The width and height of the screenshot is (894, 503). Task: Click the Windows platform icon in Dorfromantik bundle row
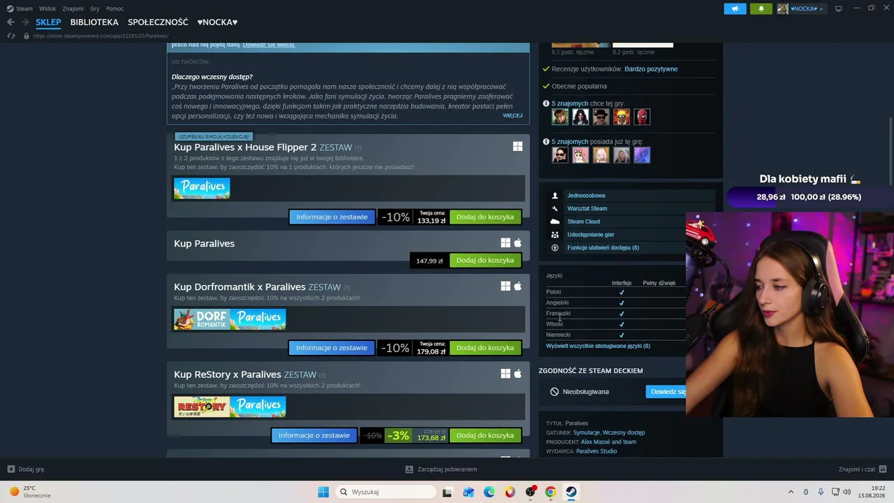(x=506, y=286)
